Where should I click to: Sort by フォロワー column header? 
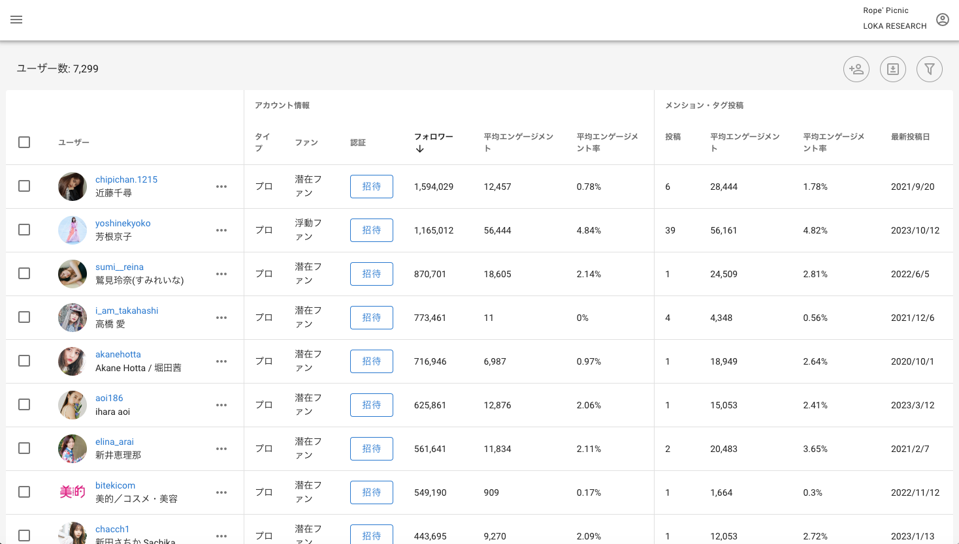[x=433, y=136]
